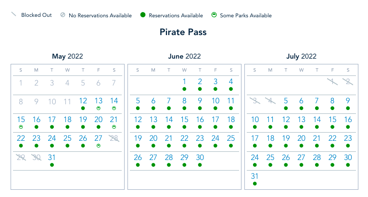Image resolution: width=368 pixels, height=197 pixels.
Task: Select May 31 on the calendar
Action: 52,157
